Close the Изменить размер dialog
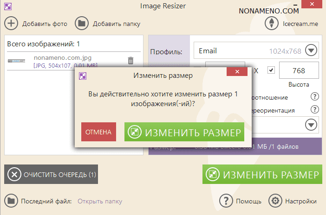 [x=239, y=75]
